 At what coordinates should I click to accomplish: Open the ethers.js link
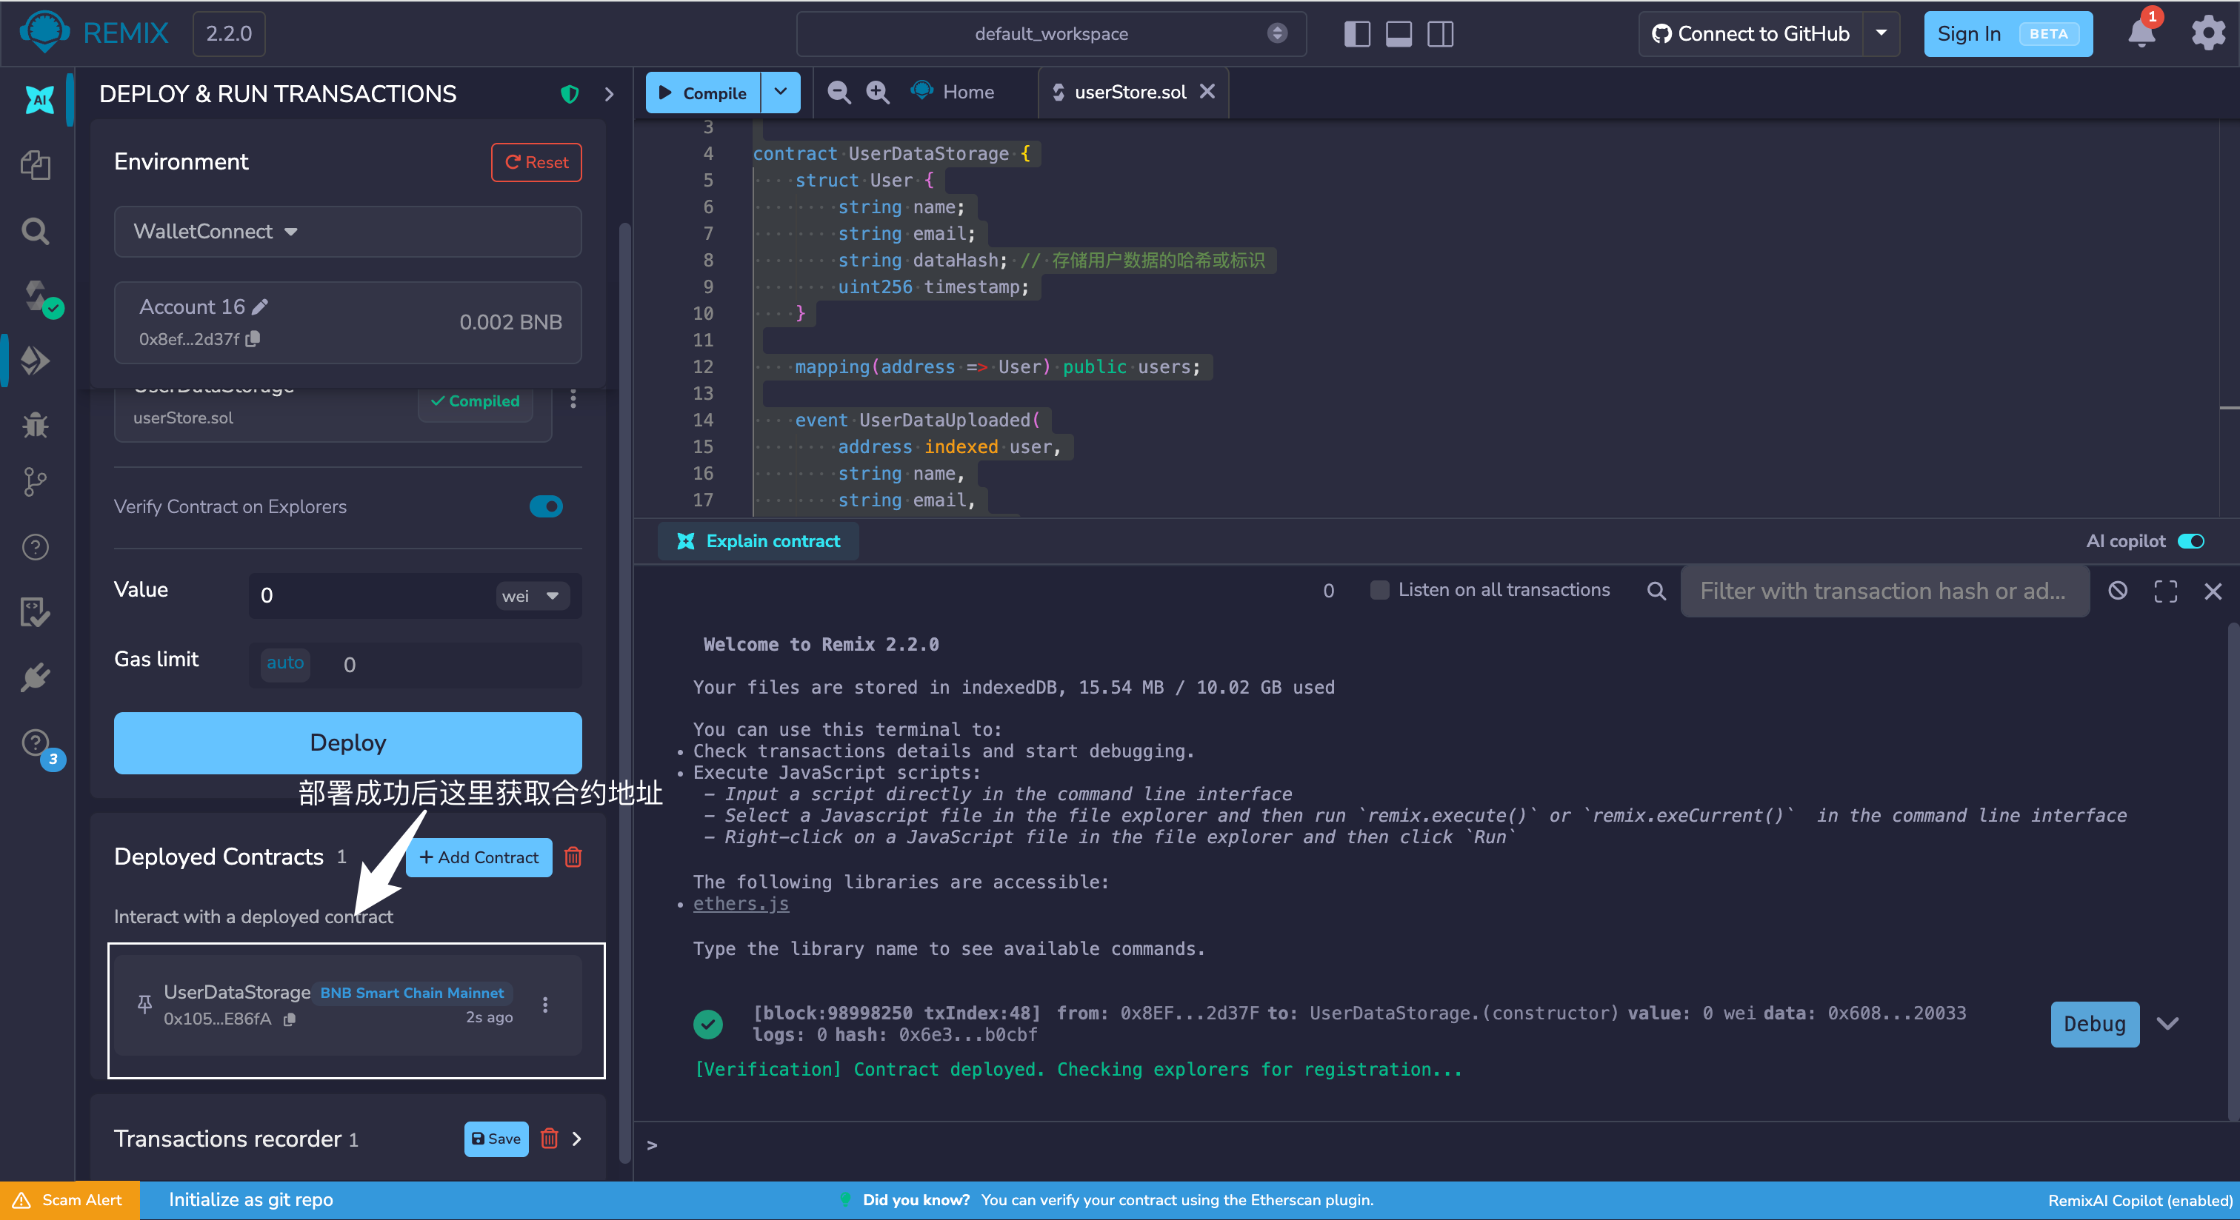click(741, 904)
